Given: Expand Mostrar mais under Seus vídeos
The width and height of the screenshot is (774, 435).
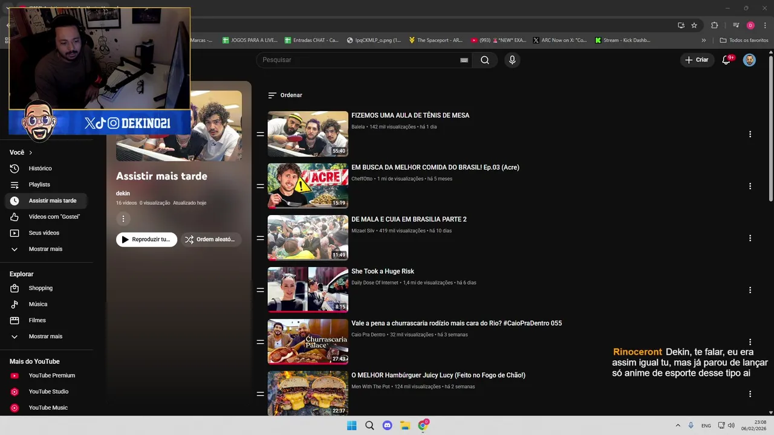Looking at the screenshot, I should 46,249.
